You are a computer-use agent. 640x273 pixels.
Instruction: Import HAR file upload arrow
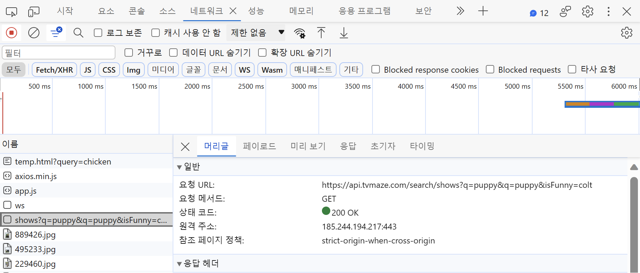tap(321, 33)
